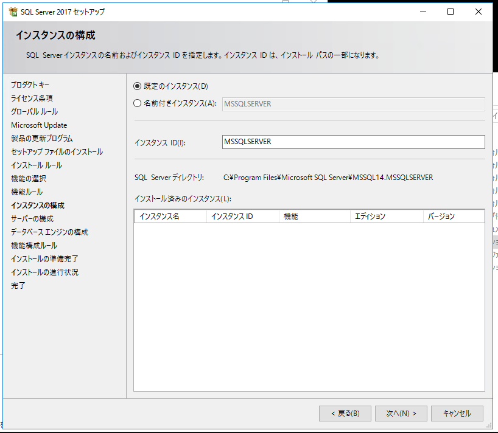The image size is (498, 433).
Task: Select 完了 step in sidebar
Action: 18,286
